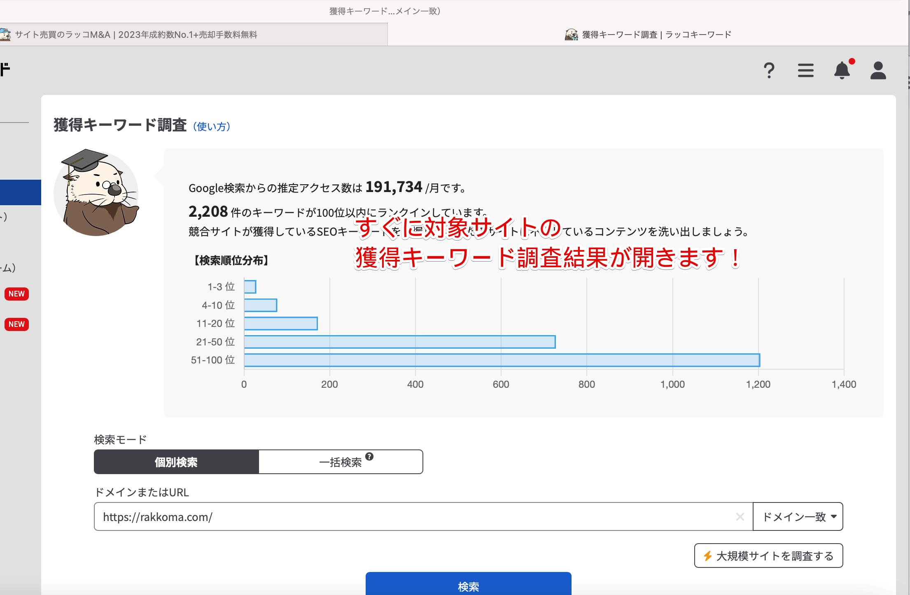The image size is (910, 595).
Task: Click the notification bell icon
Action: coord(842,70)
